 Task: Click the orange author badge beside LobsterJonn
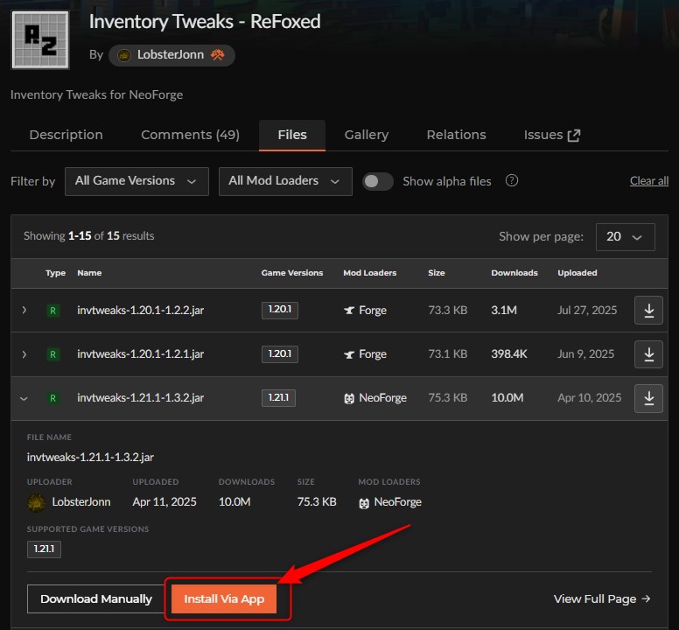217,54
